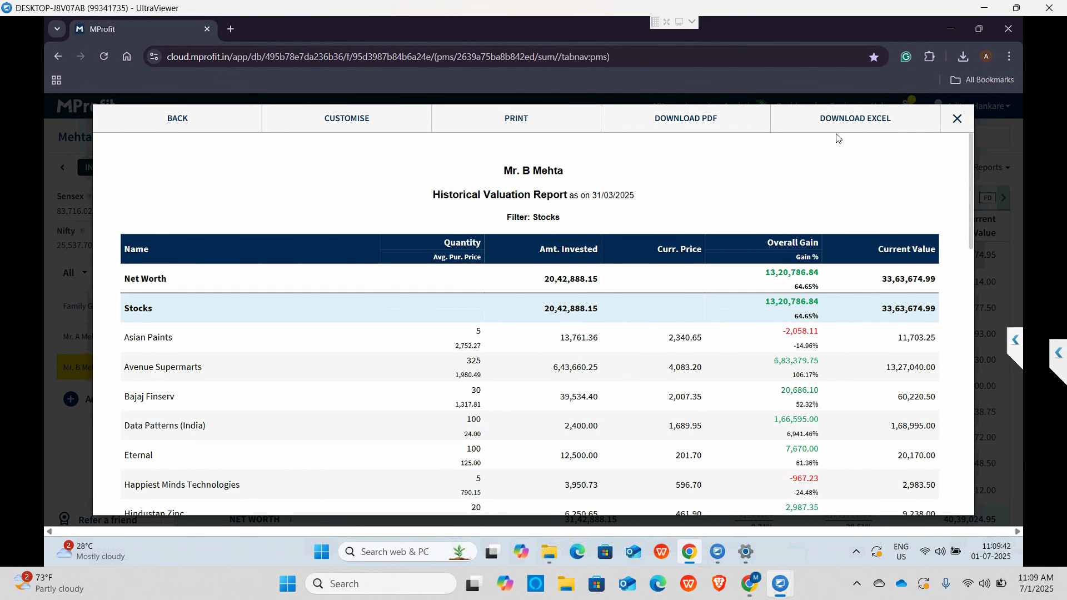
Task: Click BACK in the report toolbar
Action: click(x=177, y=118)
